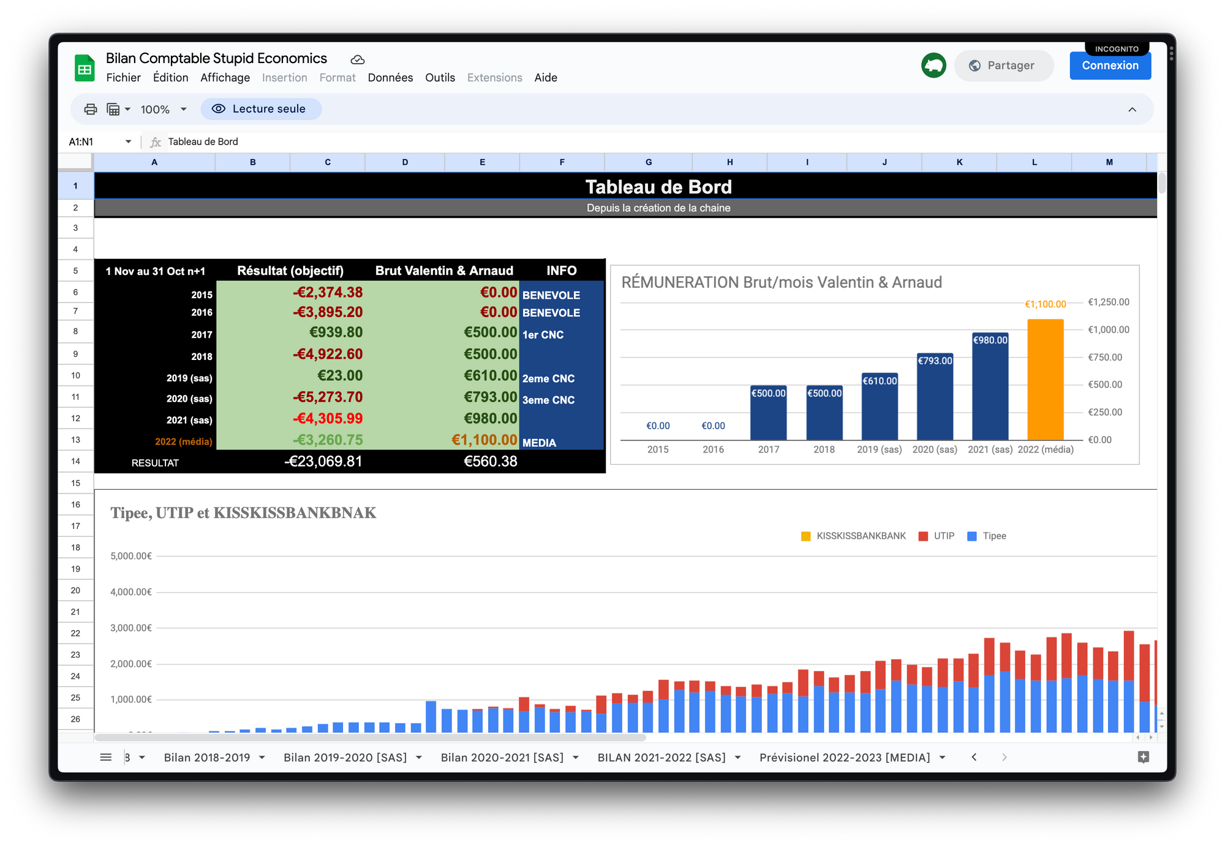Open the filter views table icon
The height and width of the screenshot is (846, 1225).
(118, 109)
